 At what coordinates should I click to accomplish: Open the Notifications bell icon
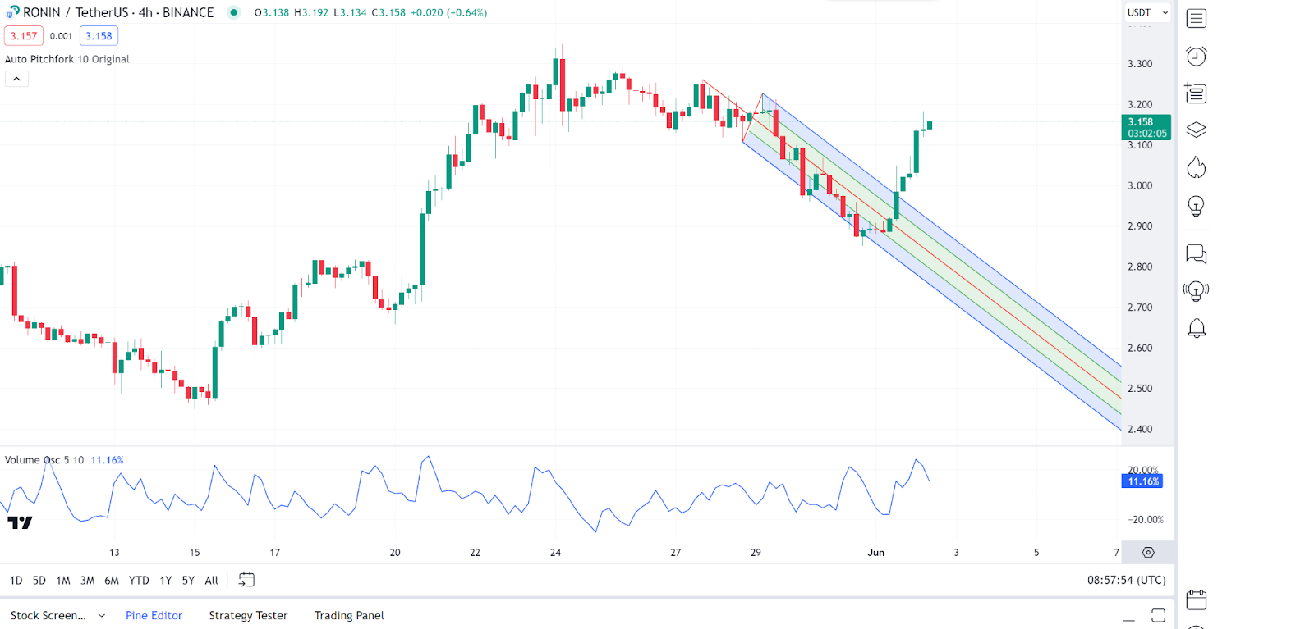tap(1197, 329)
